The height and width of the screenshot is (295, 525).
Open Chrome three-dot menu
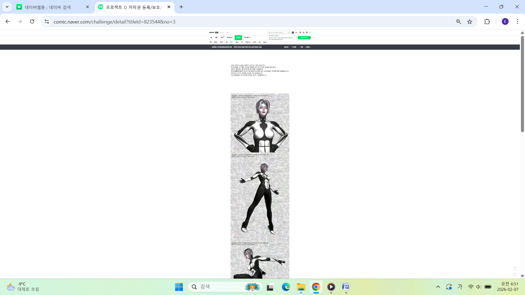[517, 22]
